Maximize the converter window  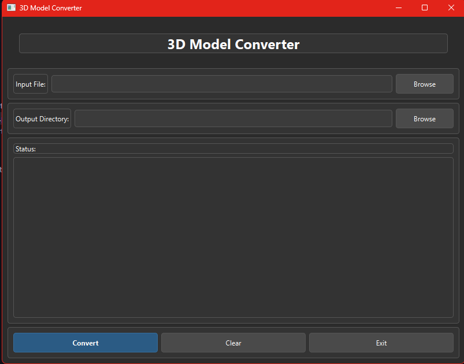(425, 8)
